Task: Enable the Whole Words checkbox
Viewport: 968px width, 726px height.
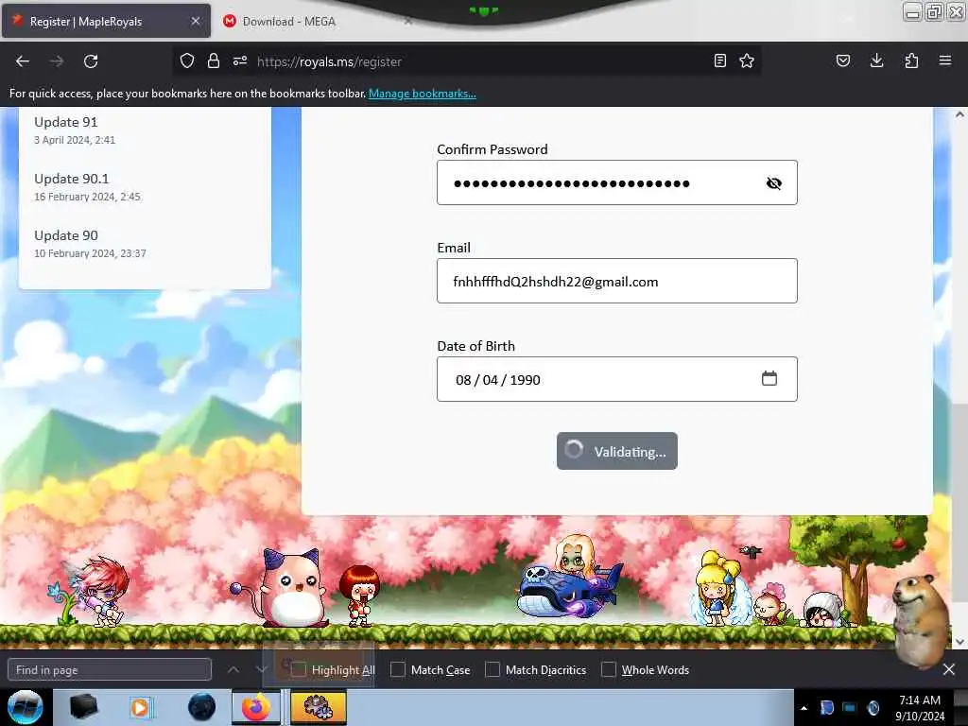Action: click(609, 669)
